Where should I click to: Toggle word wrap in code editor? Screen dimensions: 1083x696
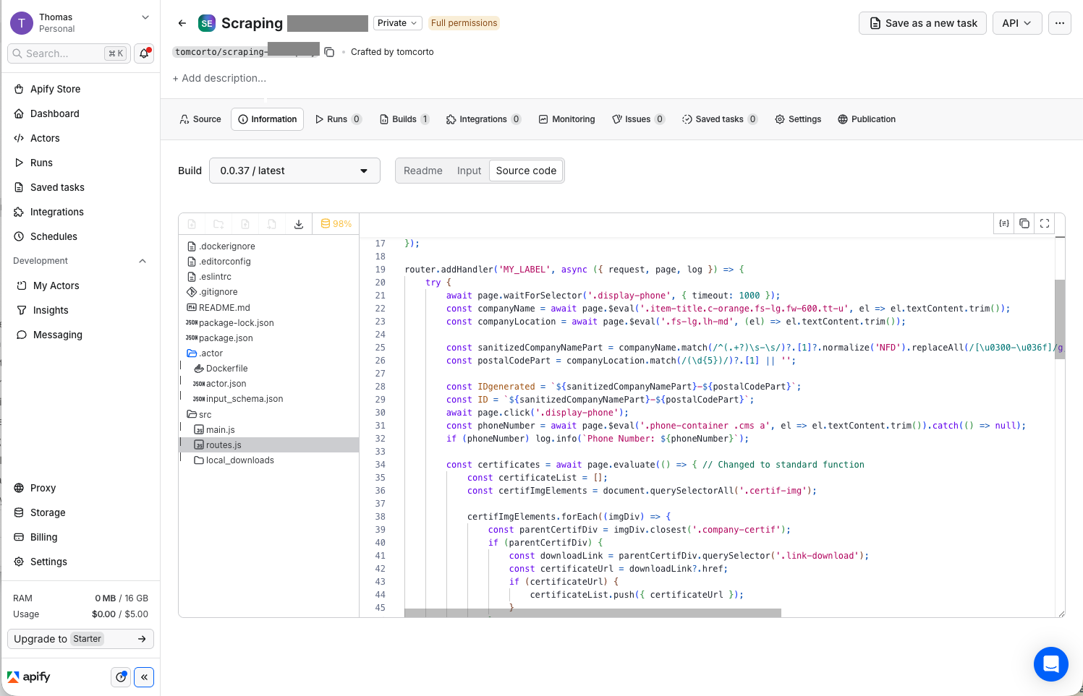(1004, 223)
